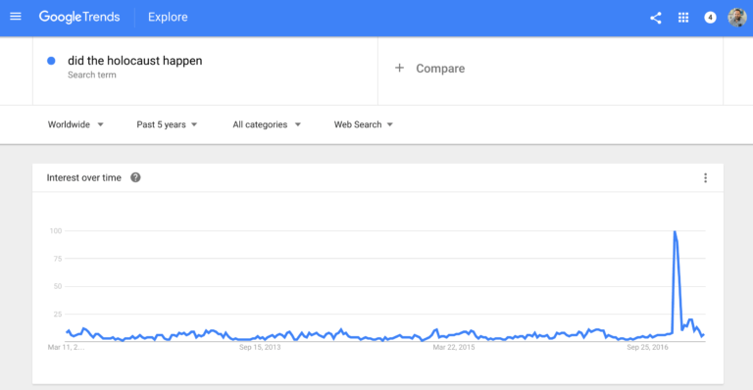The width and height of the screenshot is (753, 390).
Task: Open the hamburger navigation menu
Action: pos(16,17)
